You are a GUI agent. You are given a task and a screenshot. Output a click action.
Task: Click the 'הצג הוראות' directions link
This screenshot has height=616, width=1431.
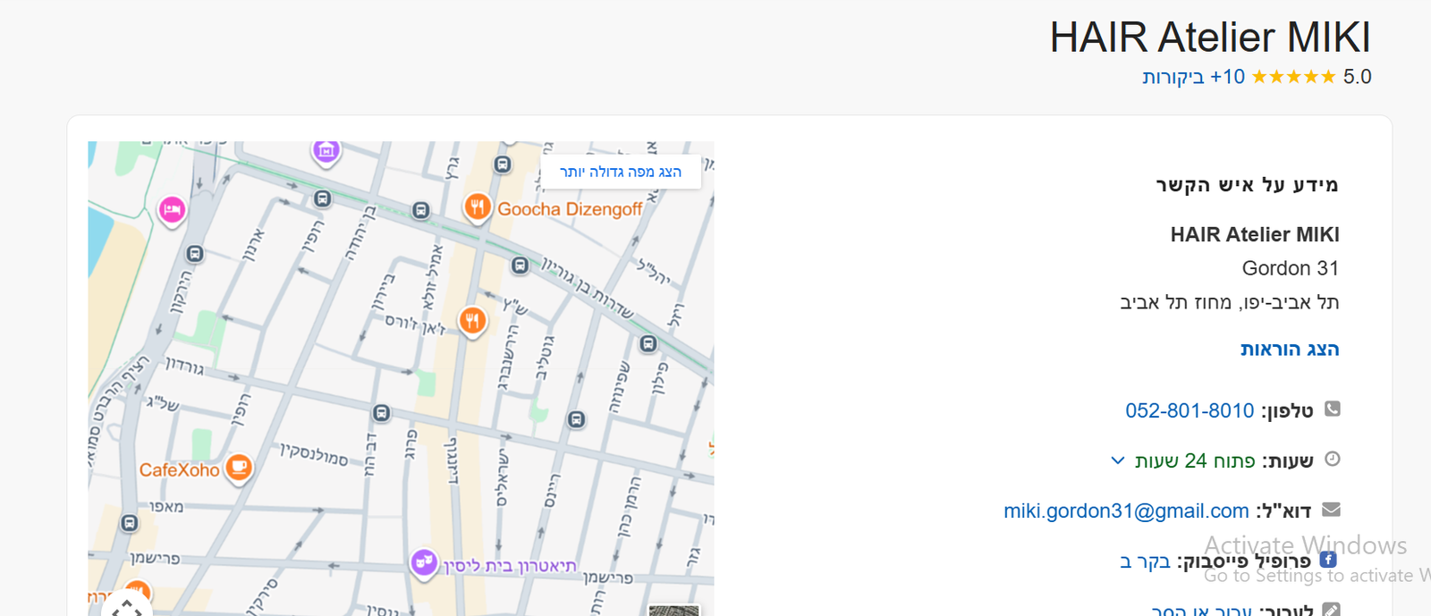[1289, 349]
